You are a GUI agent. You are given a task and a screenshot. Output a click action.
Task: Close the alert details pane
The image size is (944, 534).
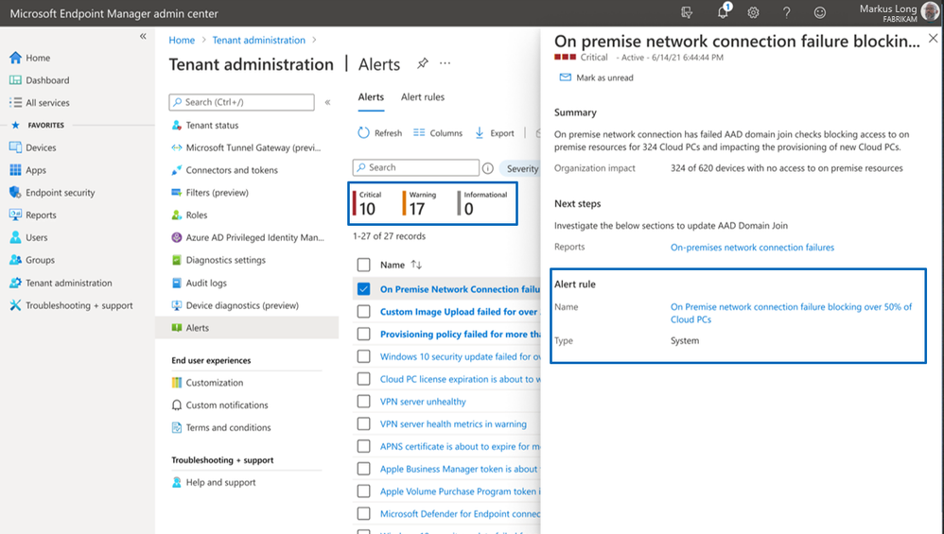(933, 39)
